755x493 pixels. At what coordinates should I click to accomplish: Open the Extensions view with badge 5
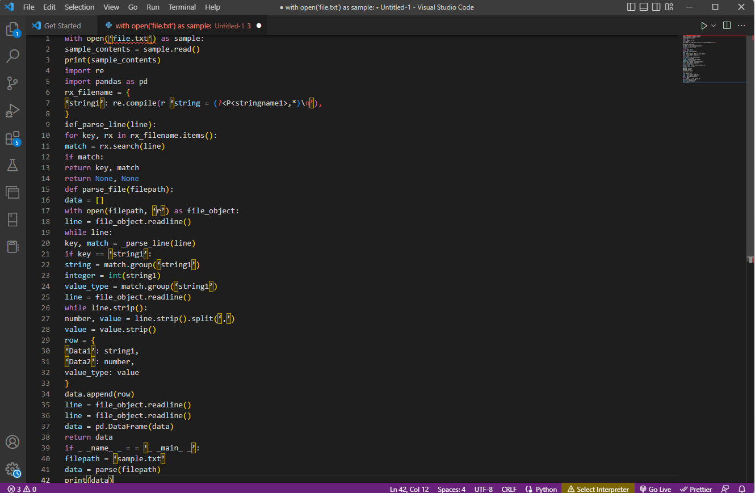click(12, 138)
